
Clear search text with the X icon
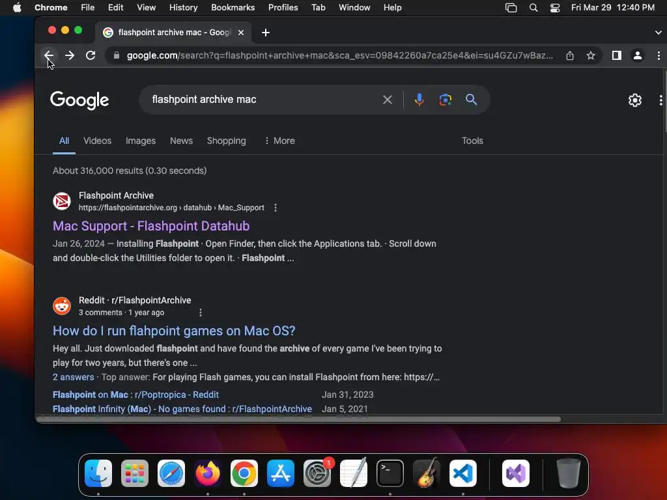tap(387, 100)
